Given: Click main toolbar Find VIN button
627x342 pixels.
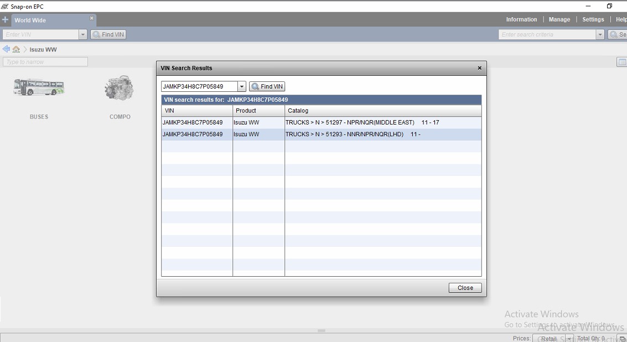Looking at the screenshot, I should (108, 34).
